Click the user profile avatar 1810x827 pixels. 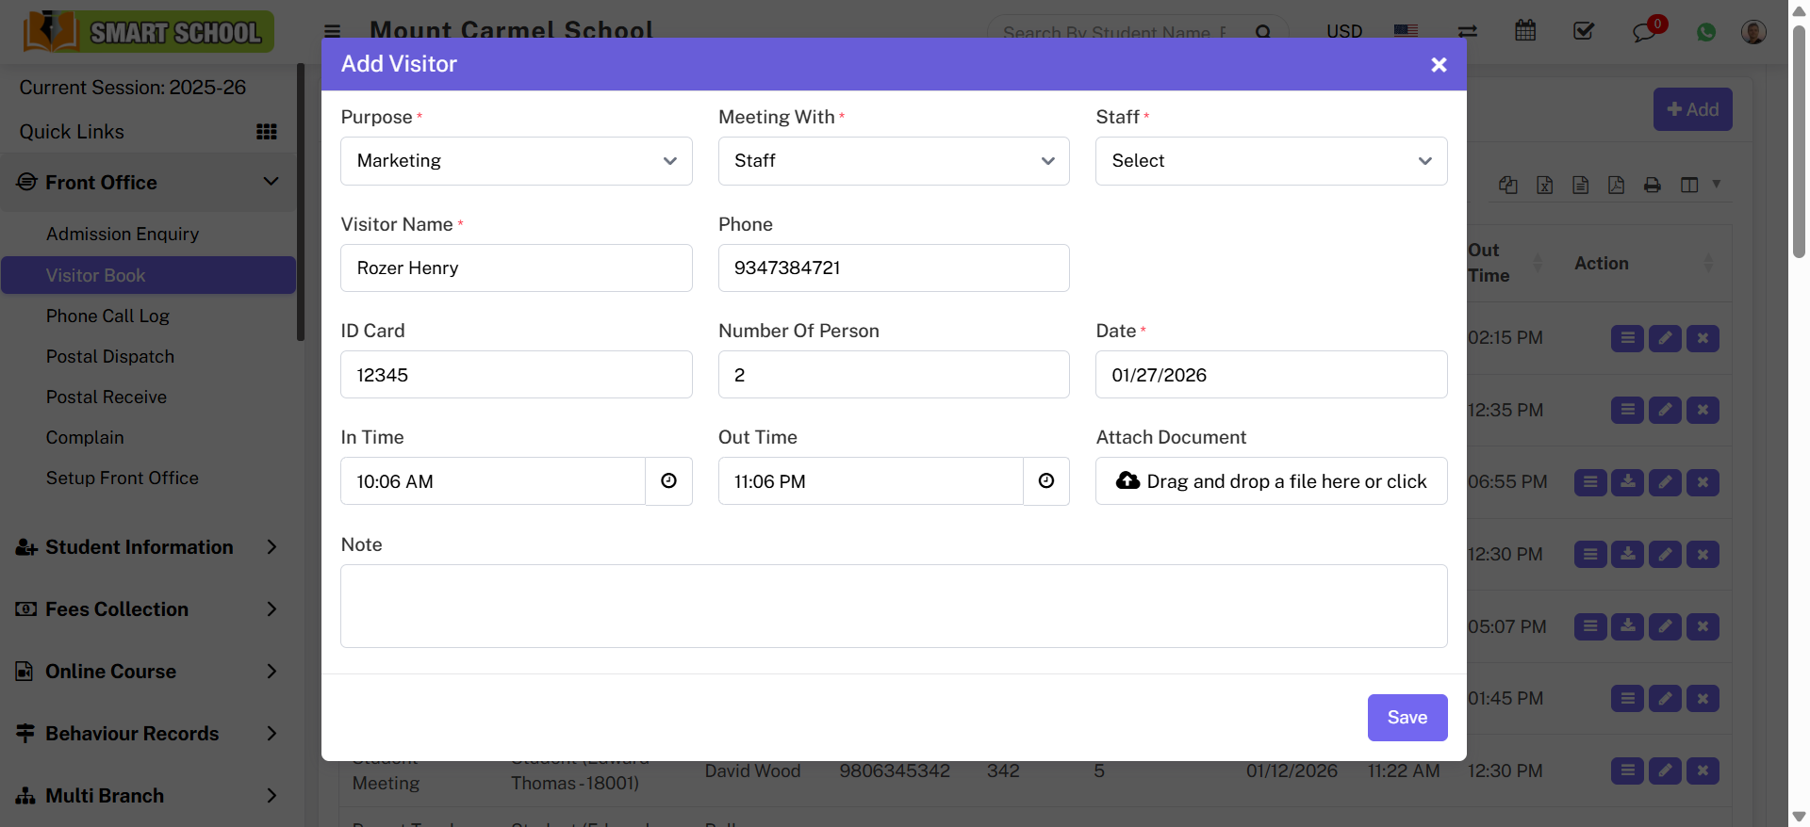[1752, 32]
